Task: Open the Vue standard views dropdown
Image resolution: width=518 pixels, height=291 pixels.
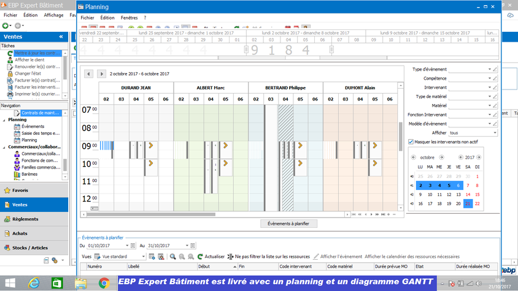Action: click(143, 256)
